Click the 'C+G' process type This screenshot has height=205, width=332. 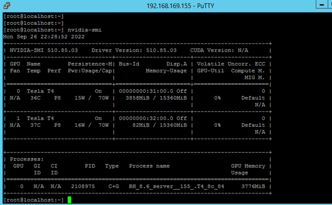click(114, 186)
